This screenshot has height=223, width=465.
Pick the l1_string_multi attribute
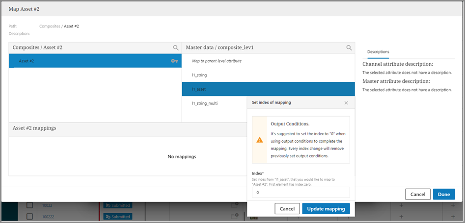205,103
